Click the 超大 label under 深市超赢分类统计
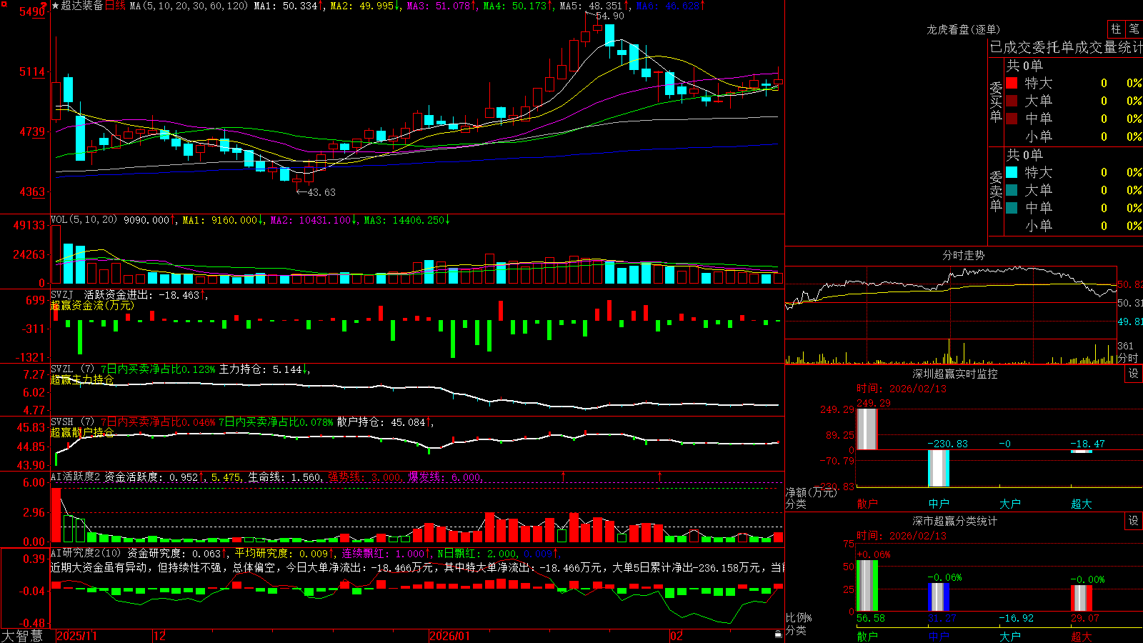The width and height of the screenshot is (1143, 643). click(1081, 637)
